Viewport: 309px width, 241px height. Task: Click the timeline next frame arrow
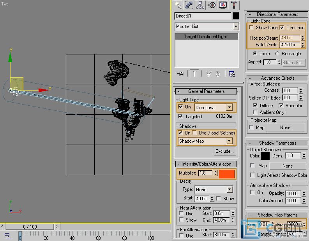(57, 227)
